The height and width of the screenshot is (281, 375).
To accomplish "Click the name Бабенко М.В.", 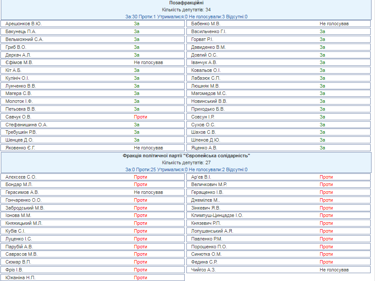I will (206, 24).
